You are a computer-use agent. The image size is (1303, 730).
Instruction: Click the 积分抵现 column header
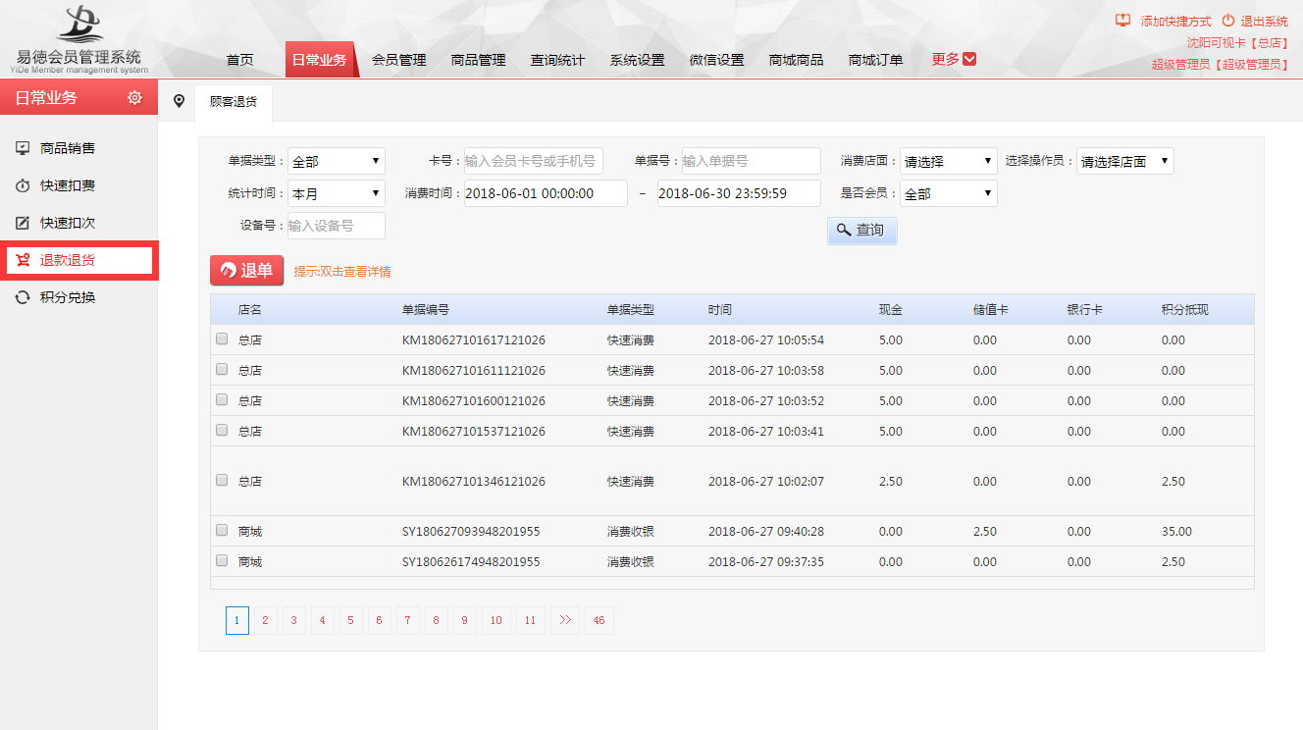coord(1185,309)
